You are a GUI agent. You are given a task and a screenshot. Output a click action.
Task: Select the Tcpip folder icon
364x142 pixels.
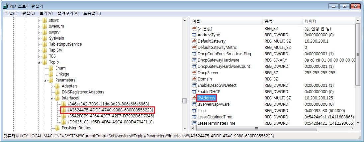coord(45,62)
